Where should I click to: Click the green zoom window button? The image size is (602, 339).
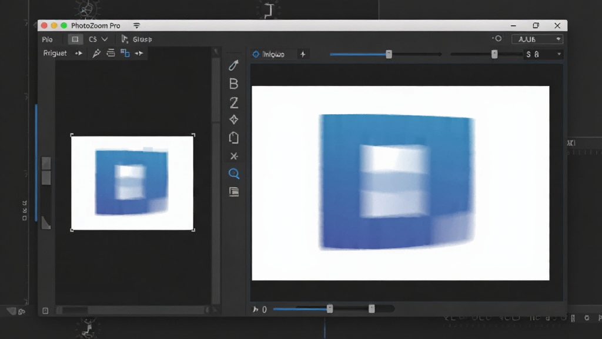[63, 25]
